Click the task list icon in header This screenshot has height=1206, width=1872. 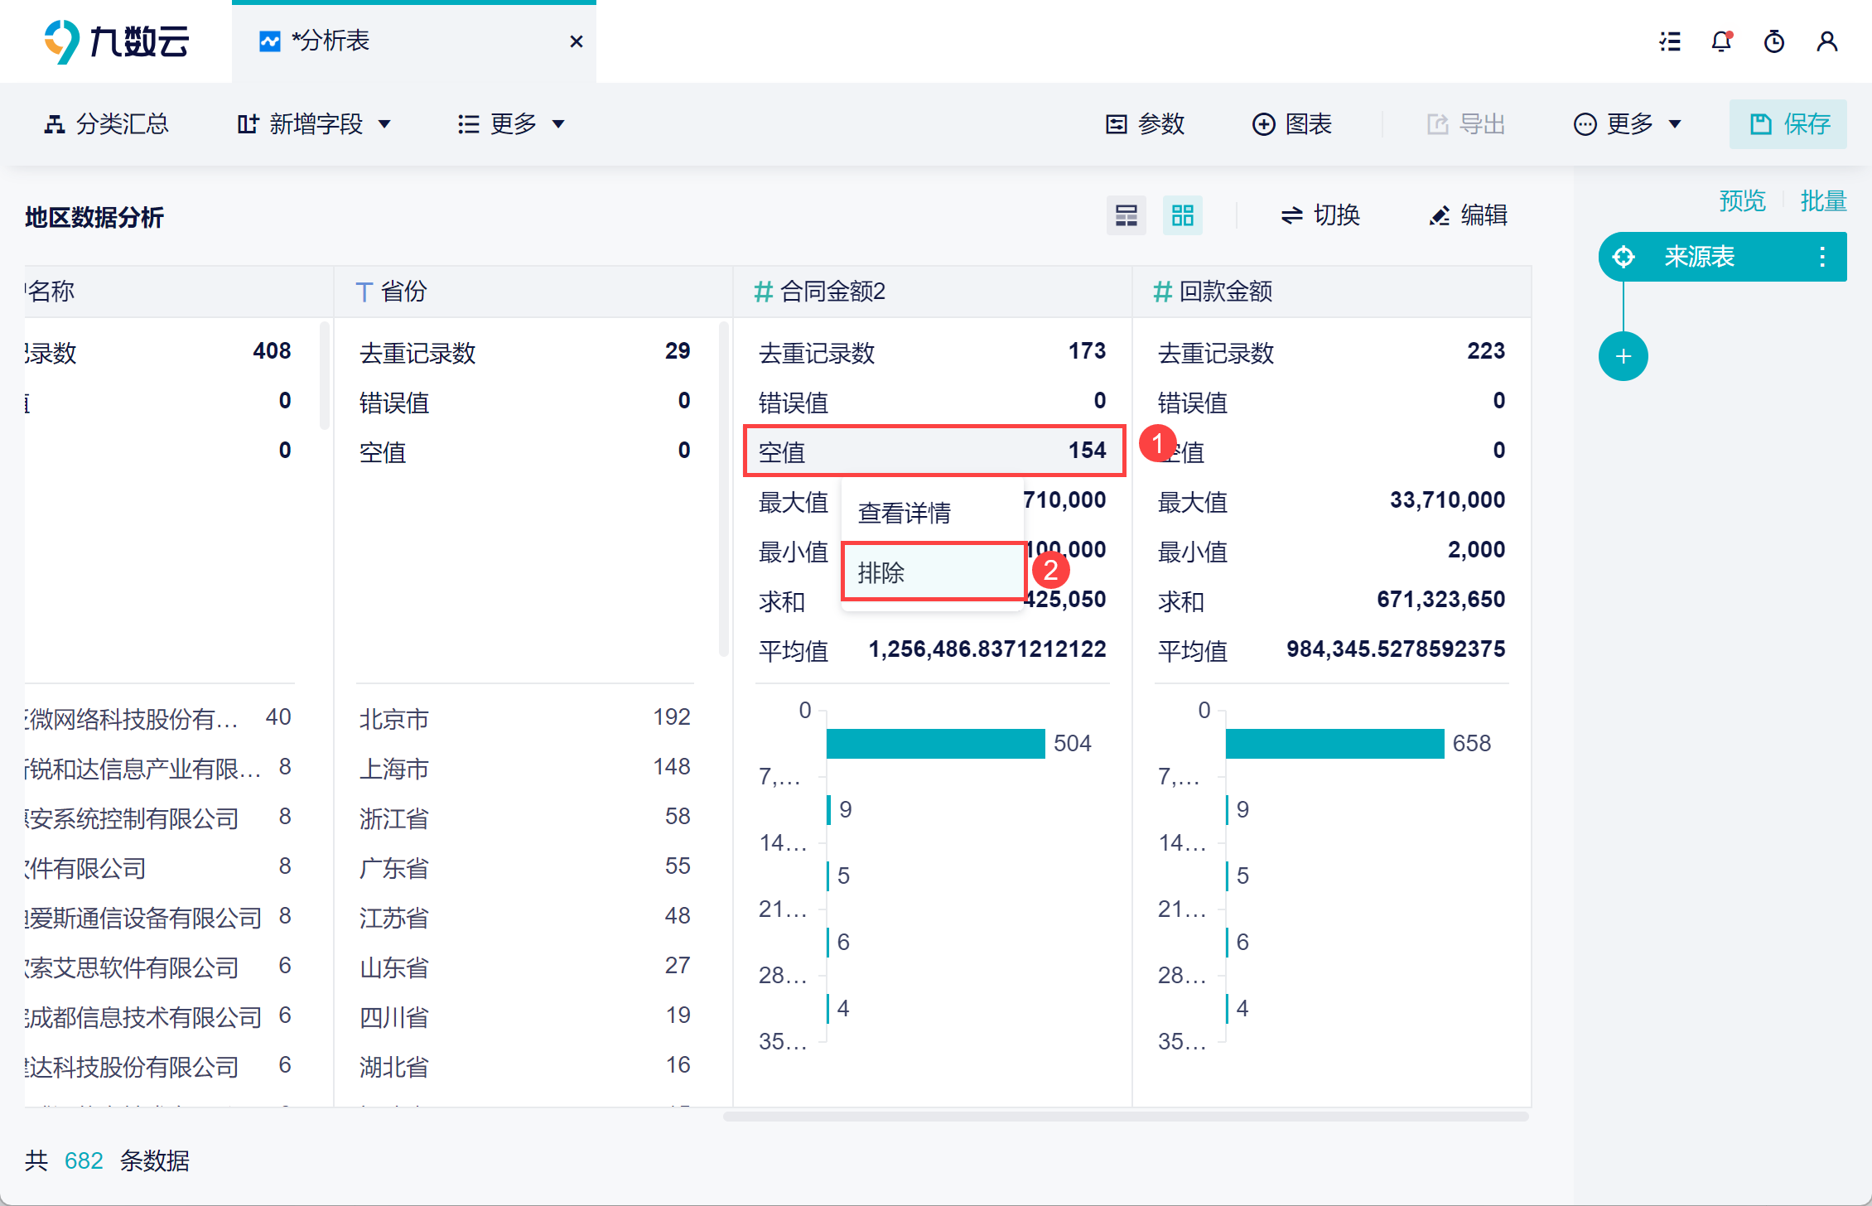[x=1670, y=41]
